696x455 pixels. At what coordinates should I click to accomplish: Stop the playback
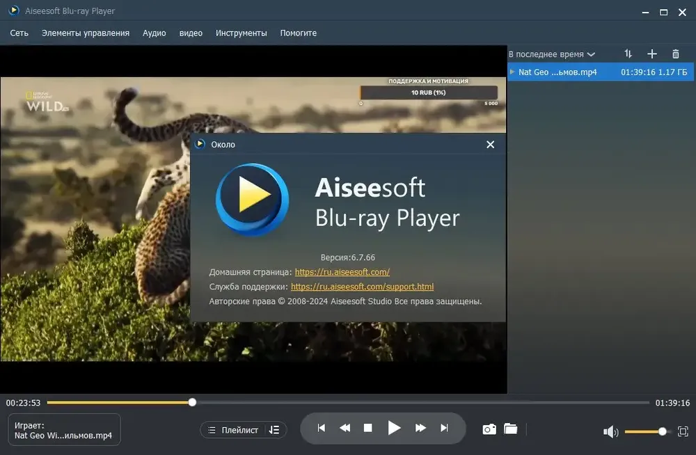click(368, 428)
